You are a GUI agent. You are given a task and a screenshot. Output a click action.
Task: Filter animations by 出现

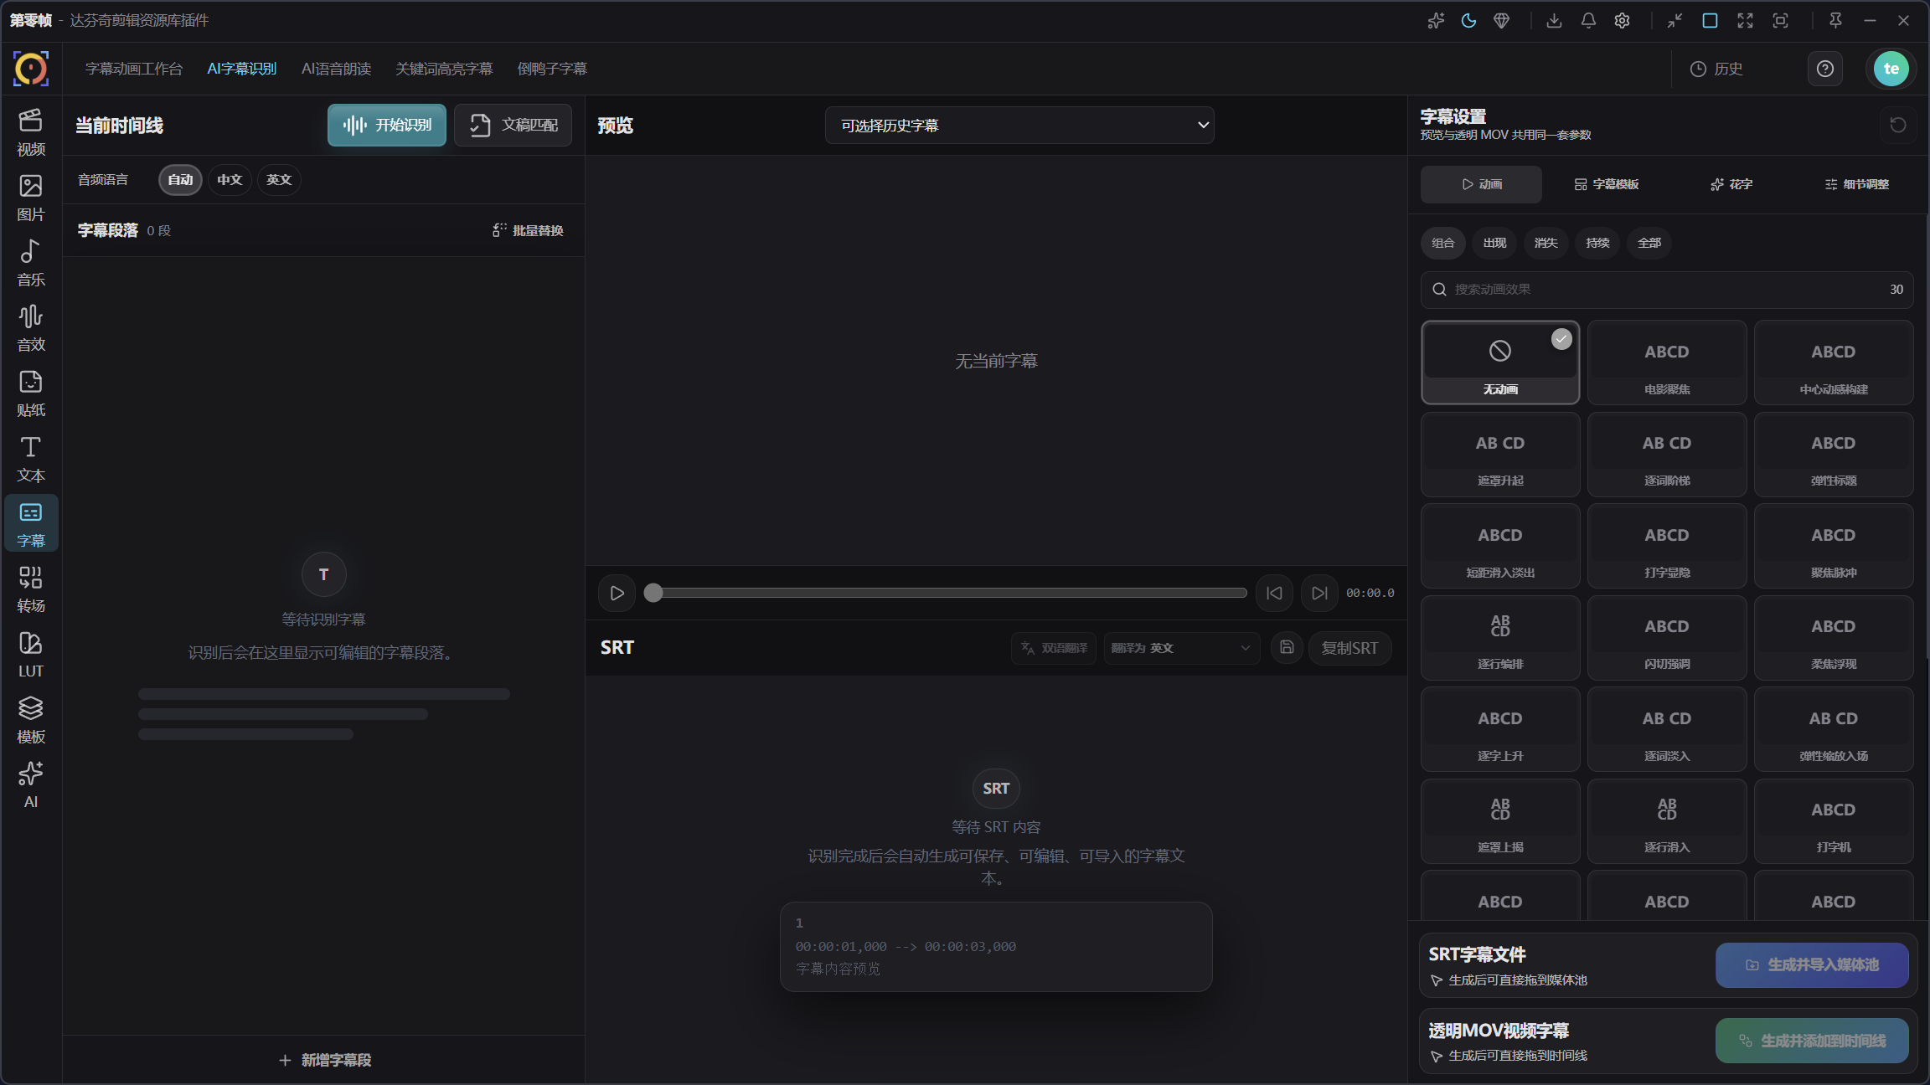pyautogui.click(x=1494, y=243)
